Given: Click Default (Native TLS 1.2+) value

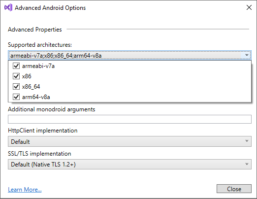Looking at the screenshot, I should point(43,165).
